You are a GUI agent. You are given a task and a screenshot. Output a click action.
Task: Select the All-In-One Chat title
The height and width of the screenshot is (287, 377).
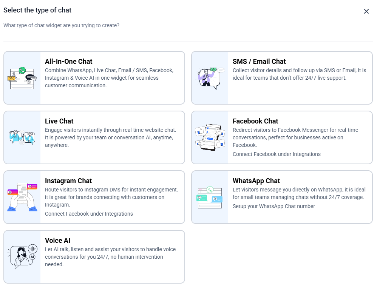[x=68, y=62]
